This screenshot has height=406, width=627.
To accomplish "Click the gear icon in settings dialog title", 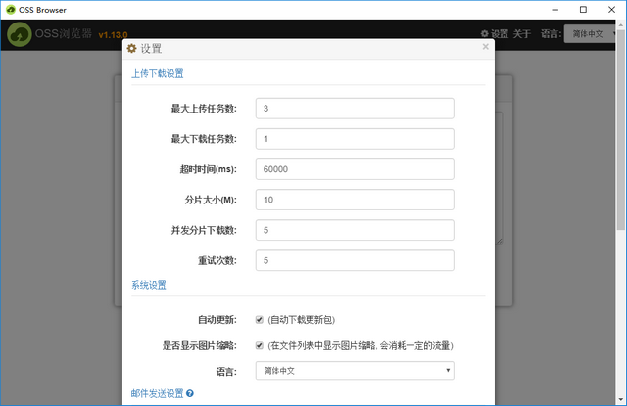I will tap(131, 49).
